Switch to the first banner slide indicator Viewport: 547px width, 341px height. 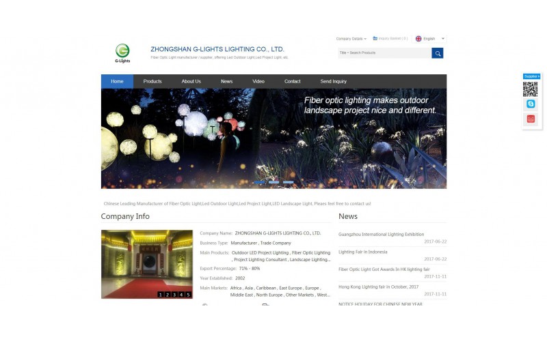(260, 183)
